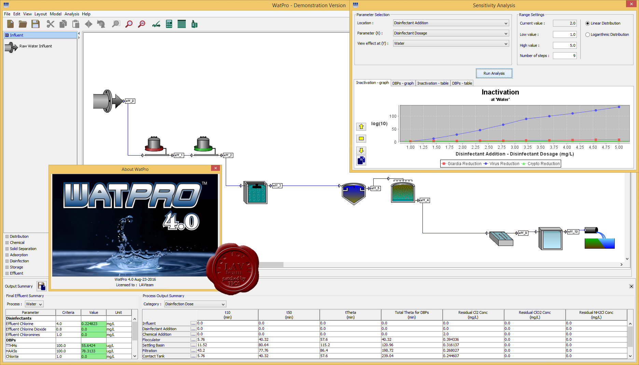Open details button for Flocculator row

click(x=193, y=340)
